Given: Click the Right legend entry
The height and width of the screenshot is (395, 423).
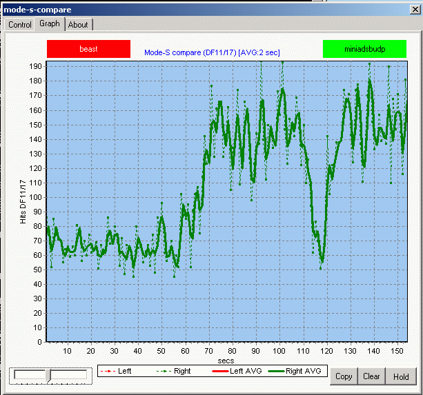Looking at the screenshot, I should tap(173, 371).
